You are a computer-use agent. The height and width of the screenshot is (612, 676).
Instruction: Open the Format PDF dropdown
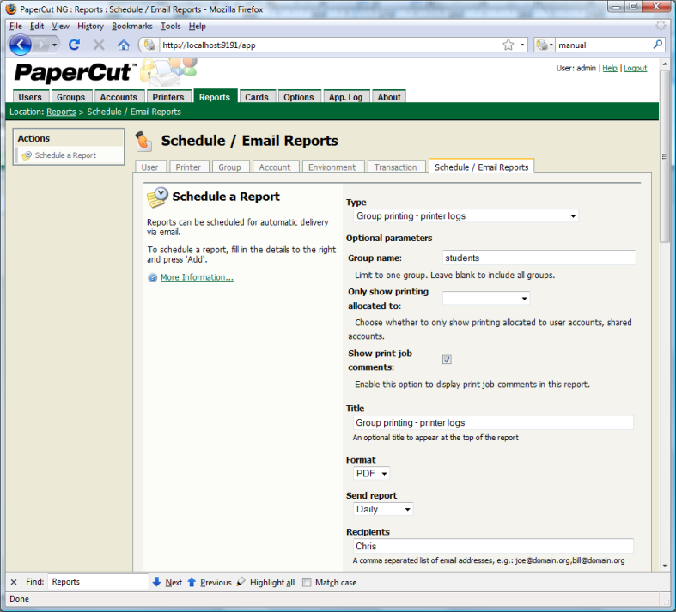(371, 473)
